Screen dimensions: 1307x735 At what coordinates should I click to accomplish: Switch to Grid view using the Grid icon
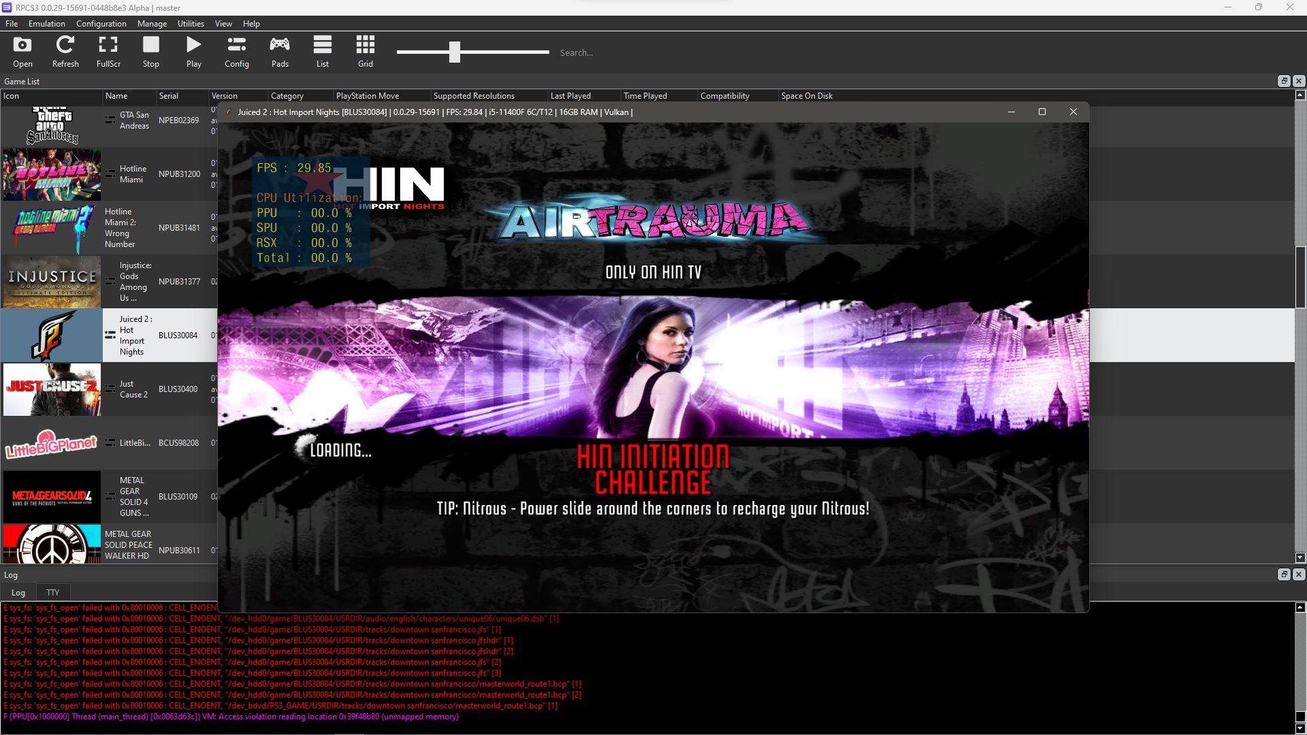[365, 51]
